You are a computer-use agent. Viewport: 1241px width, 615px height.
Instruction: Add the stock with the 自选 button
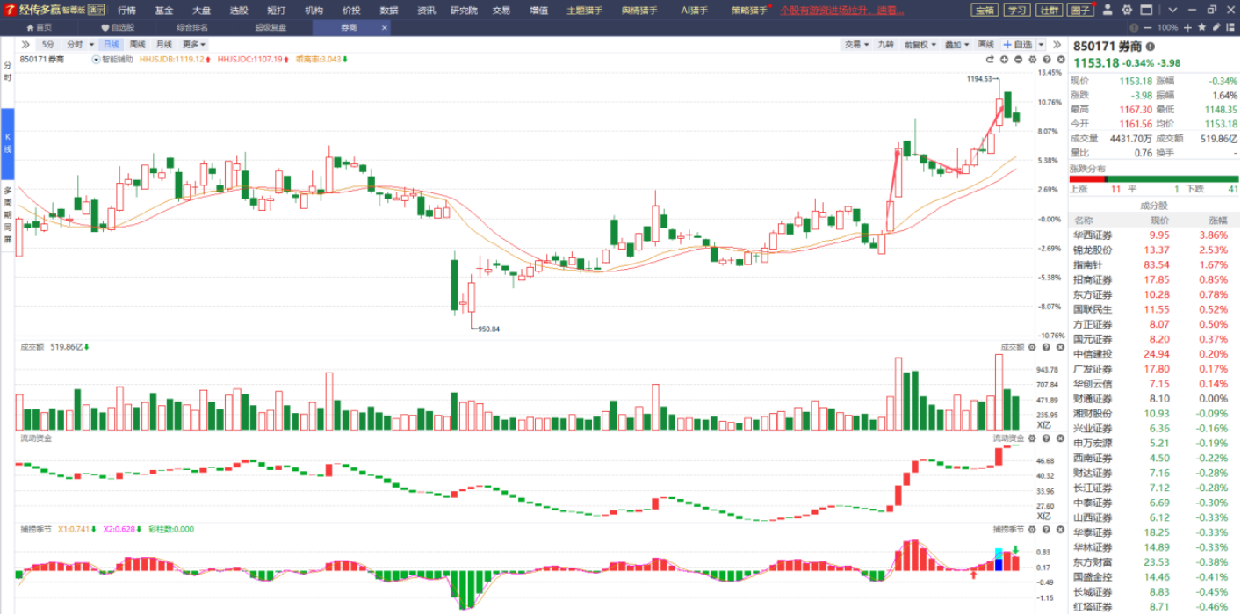tap(1018, 44)
